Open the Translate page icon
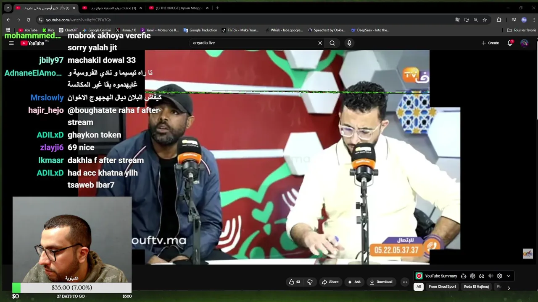538x302 pixels. pos(458,20)
